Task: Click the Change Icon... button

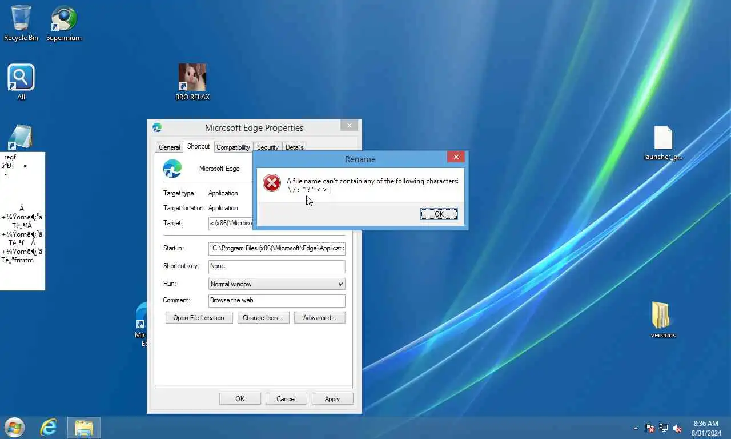Action: point(263,318)
